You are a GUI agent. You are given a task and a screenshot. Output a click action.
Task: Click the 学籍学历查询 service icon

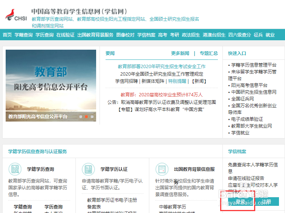tap(15, 169)
